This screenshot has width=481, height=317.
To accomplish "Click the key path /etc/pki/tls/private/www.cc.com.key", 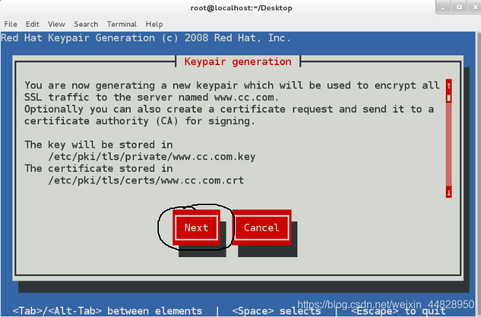I will coord(152,157).
